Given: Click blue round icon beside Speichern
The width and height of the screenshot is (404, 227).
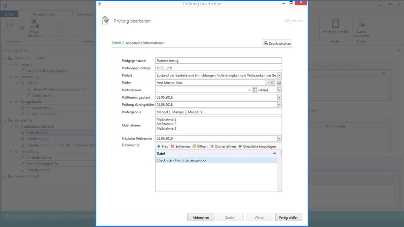Looking at the screenshot, I should [x=22, y=28].
